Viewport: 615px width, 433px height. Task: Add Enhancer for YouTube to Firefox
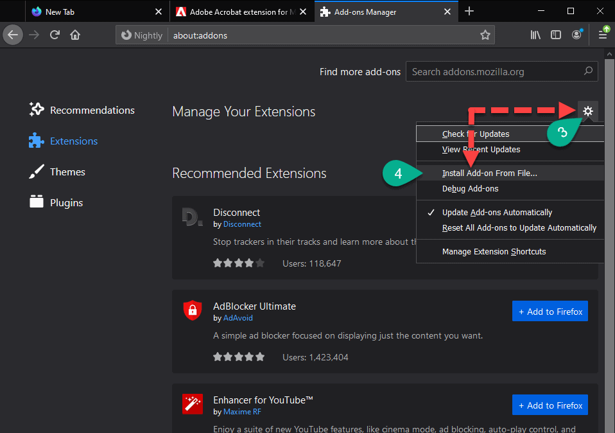tap(550, 405)
